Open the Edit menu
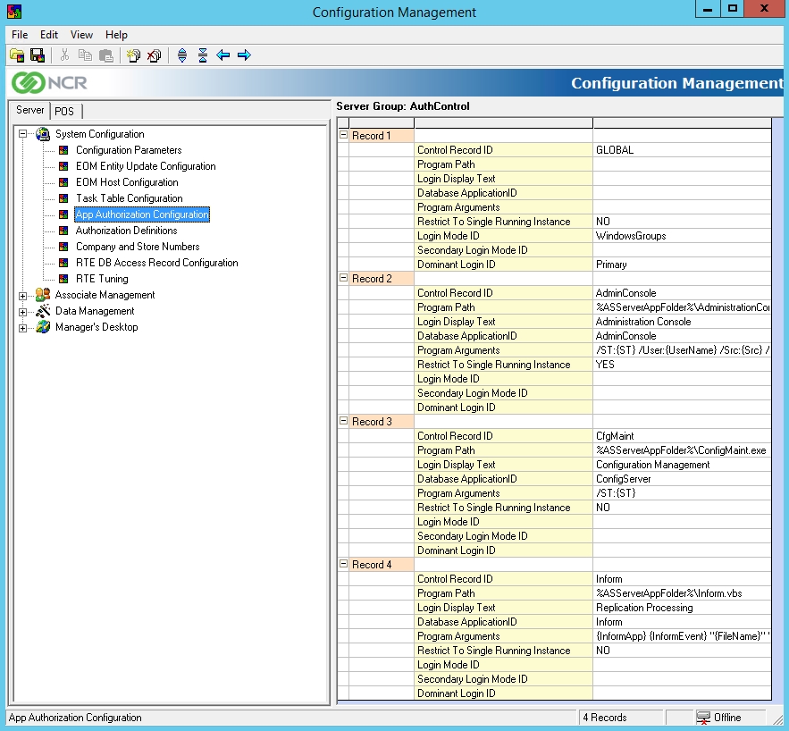Viewport: 789px width, 731px height. pos(49,35)
